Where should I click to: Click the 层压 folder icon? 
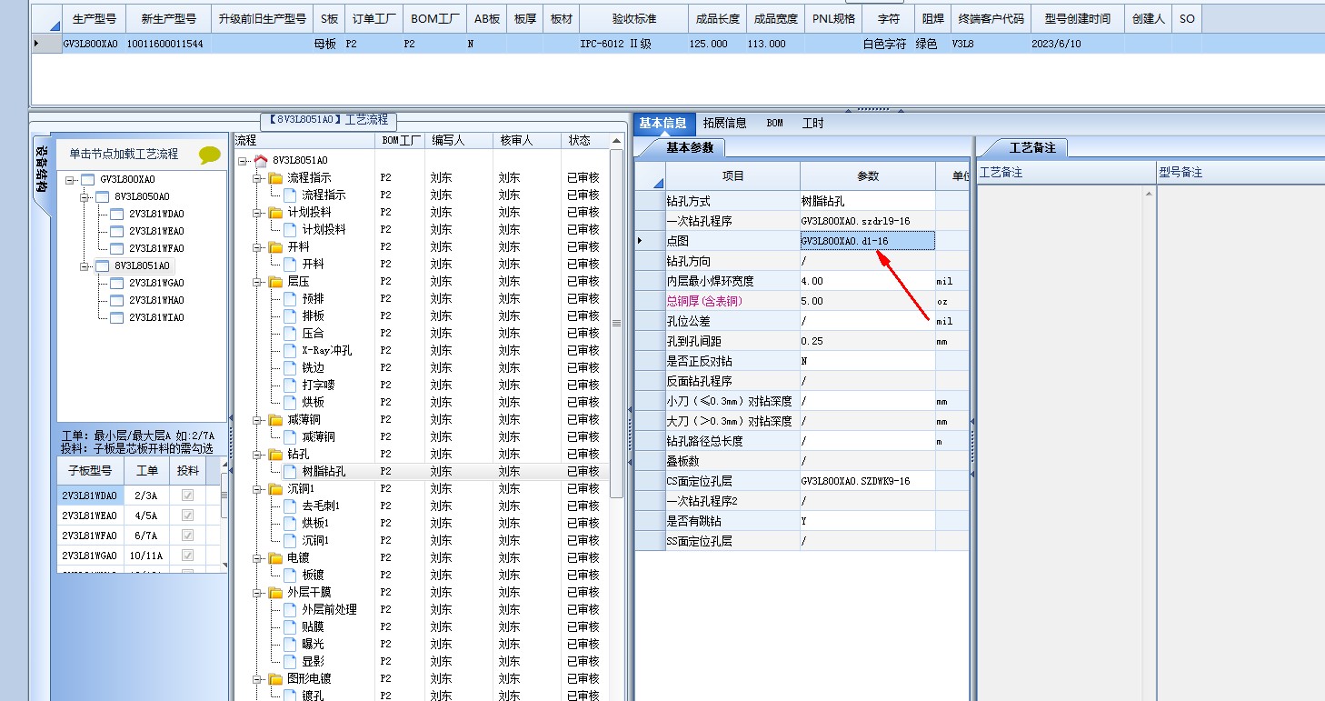[x=276, y=282]
